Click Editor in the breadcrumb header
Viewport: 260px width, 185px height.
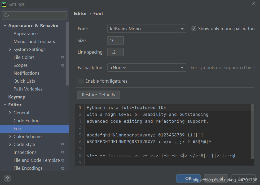pyautogui.click(x=80, y=13)
